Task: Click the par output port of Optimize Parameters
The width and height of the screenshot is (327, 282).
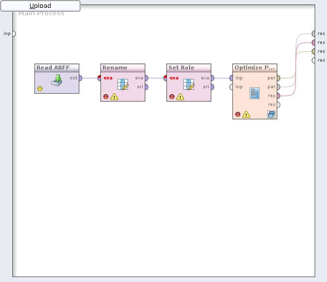Action: pyautogui.click(x=279, y=87)
